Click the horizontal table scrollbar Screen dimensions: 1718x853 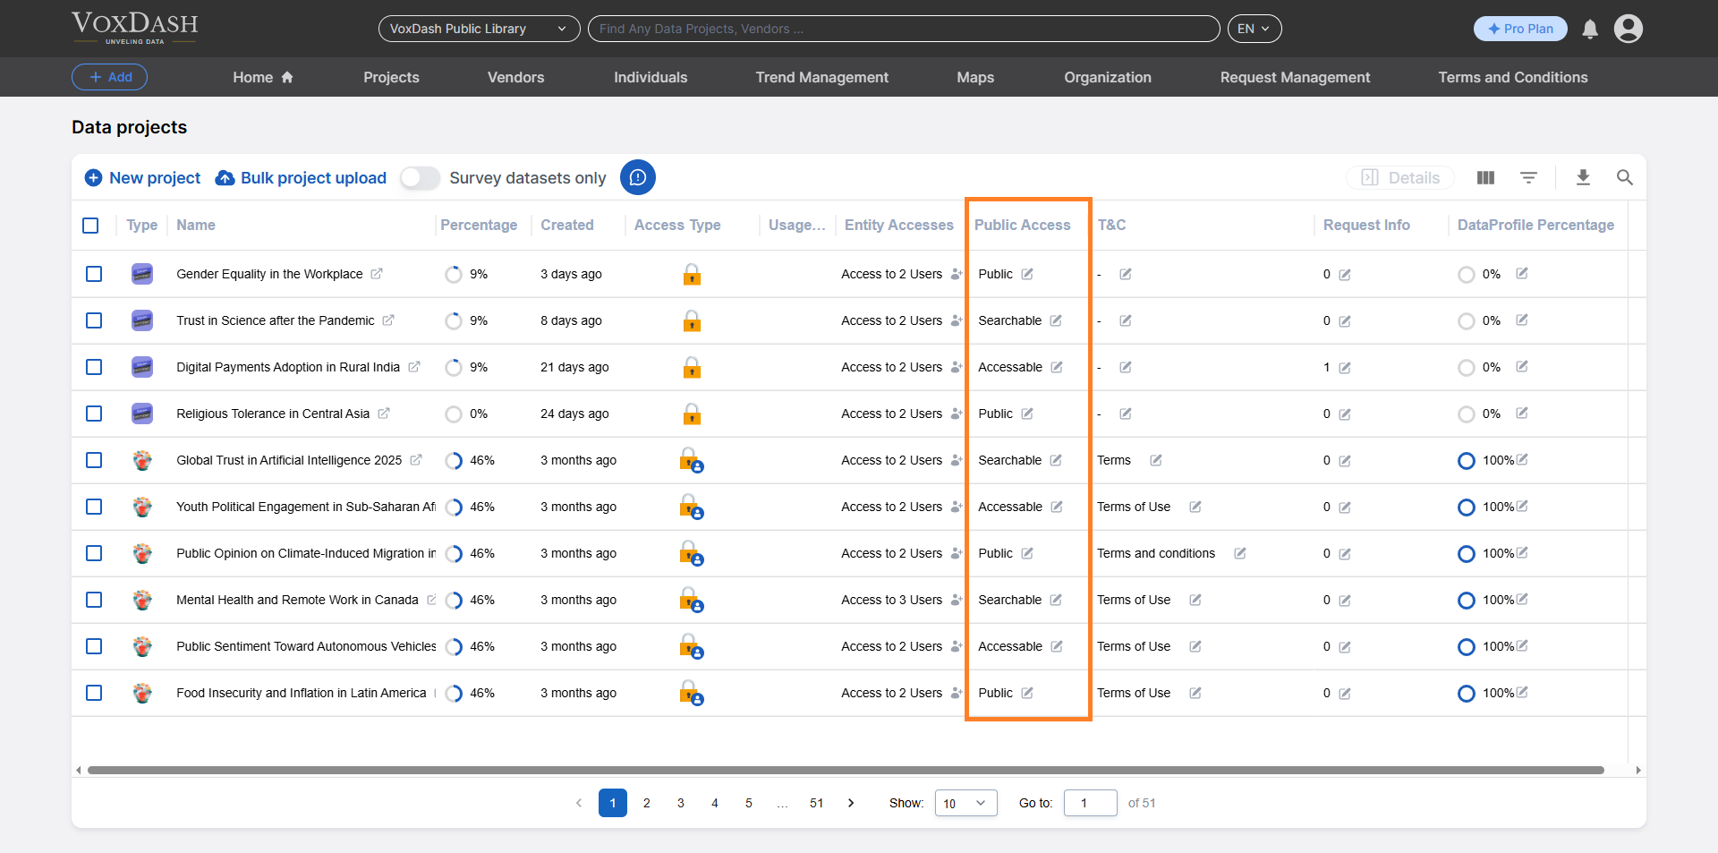point(845,770)
